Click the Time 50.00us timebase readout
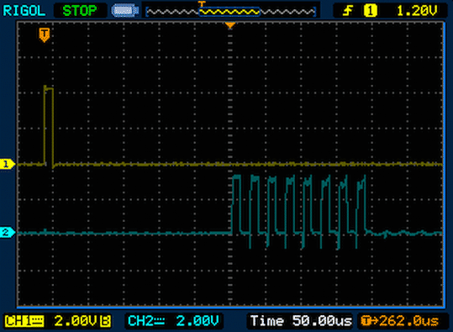The width and height of the screenshot is (453, 332). coord(301,321)
